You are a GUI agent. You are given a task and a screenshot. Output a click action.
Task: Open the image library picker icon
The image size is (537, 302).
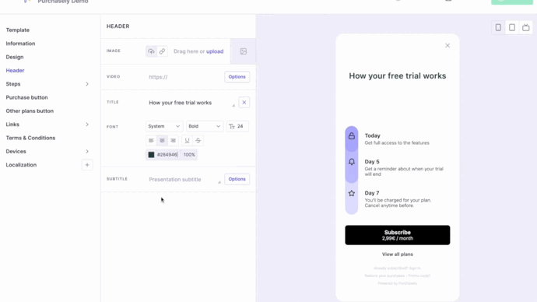(243, 51)
